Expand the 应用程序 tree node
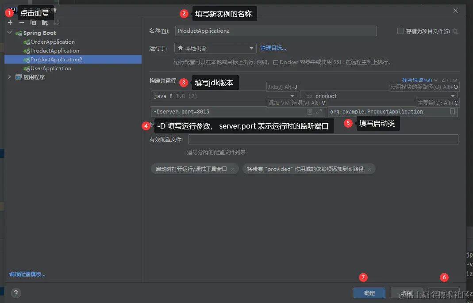 pos(10,77)
